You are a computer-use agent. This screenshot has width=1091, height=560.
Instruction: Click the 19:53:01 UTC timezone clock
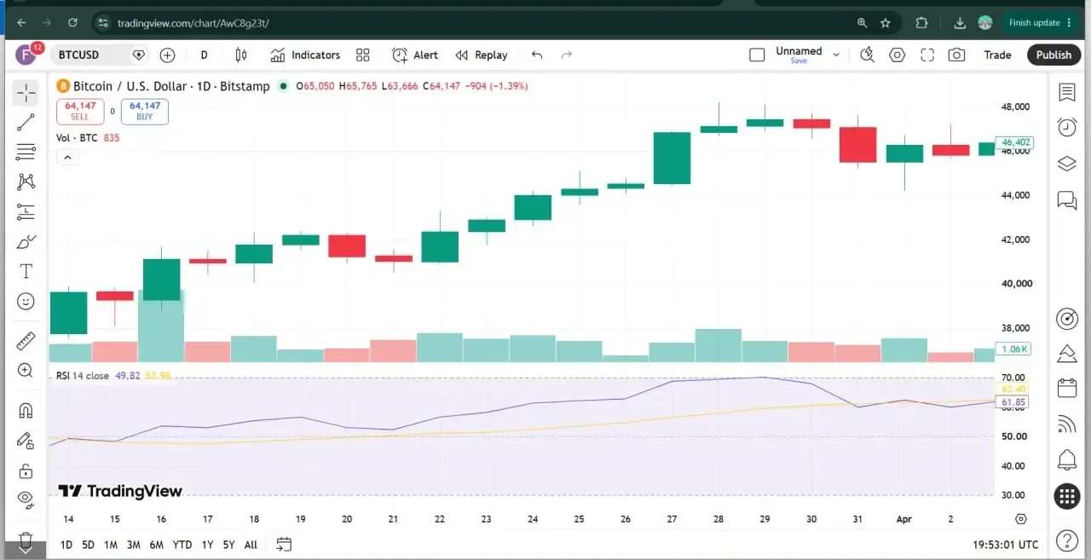coord(1005,545)
